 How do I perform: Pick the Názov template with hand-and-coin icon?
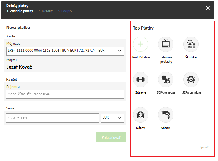pos(166,115)
